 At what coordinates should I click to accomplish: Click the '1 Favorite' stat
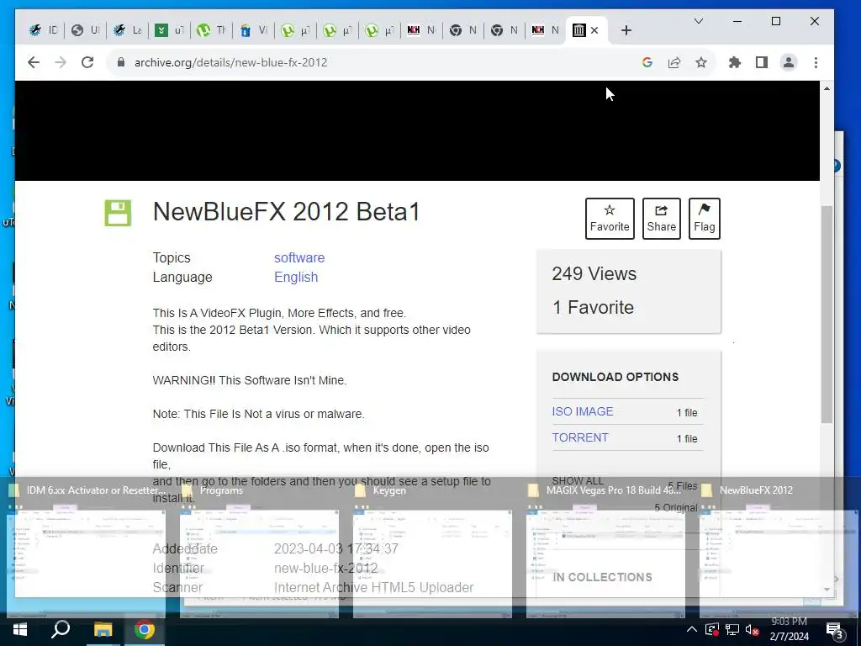tap(593, 307)
